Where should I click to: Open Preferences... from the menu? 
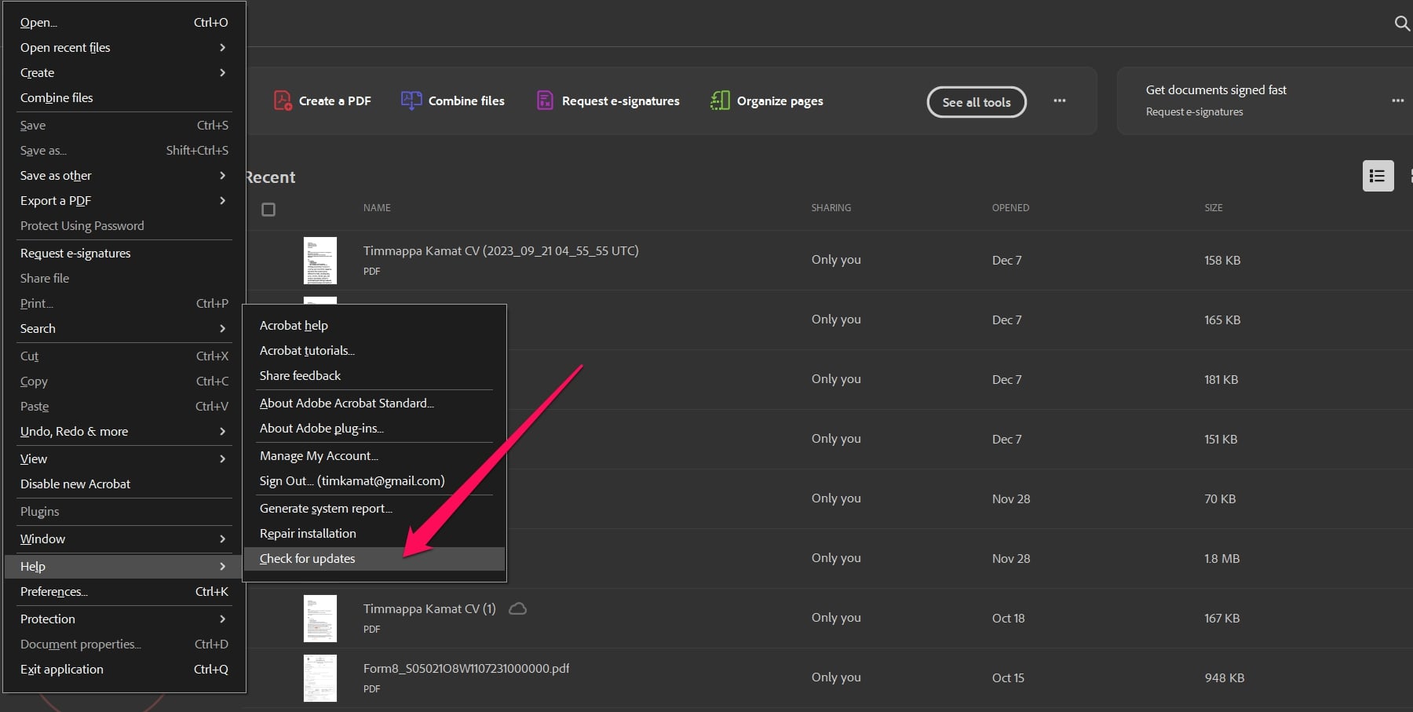pos(124,591)
